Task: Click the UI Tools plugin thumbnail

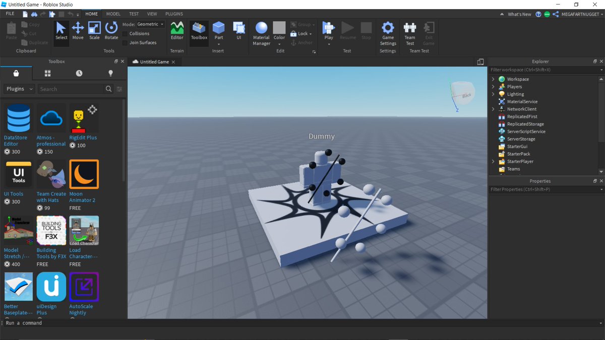Action: (x=19, y=174)
